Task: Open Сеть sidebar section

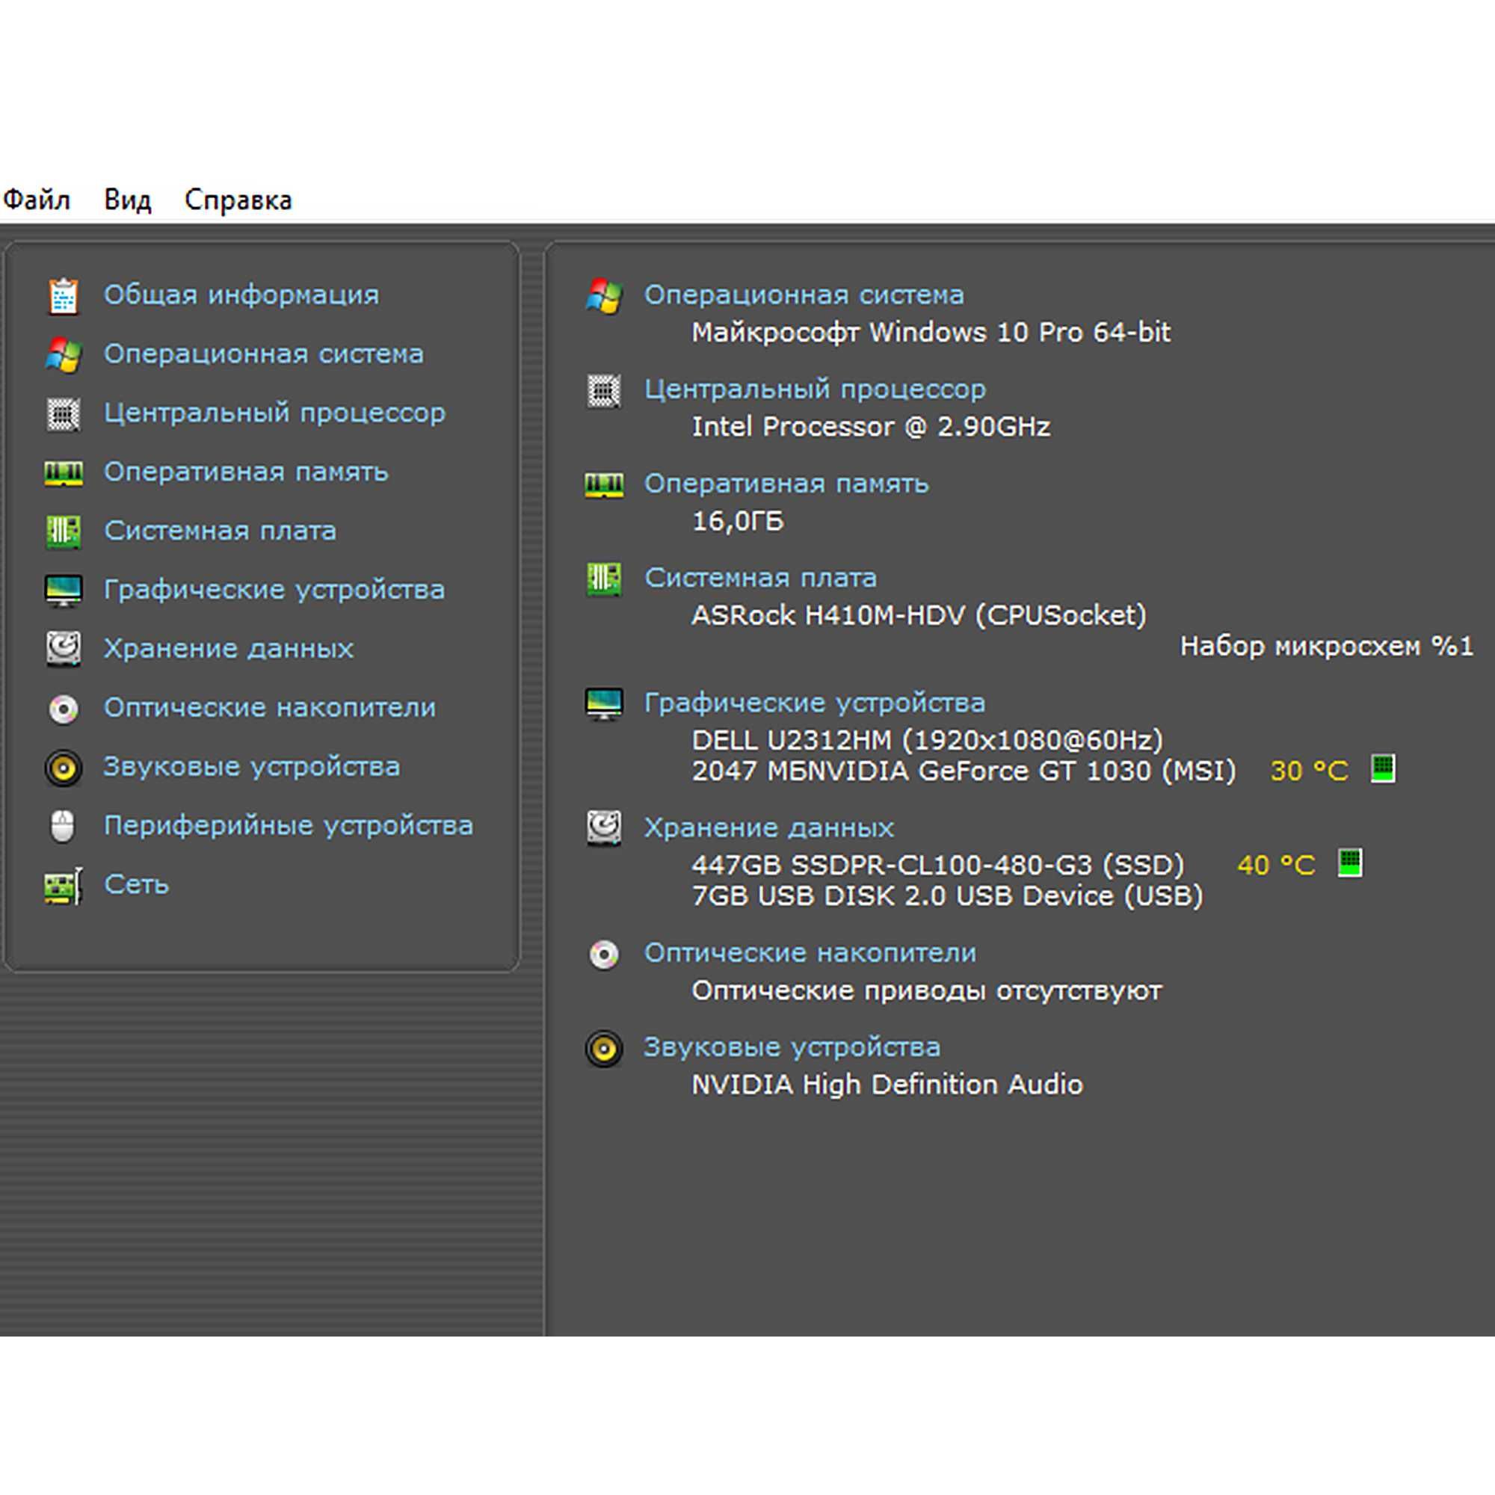Action: pyautogui.click(x=136, y=884)
